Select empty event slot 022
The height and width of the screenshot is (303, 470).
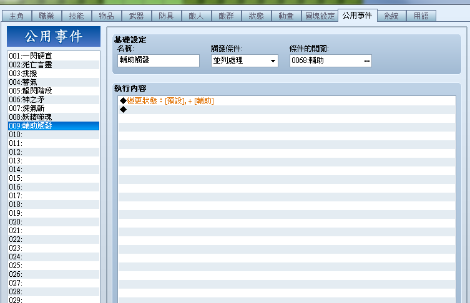(x=54, y=239)
